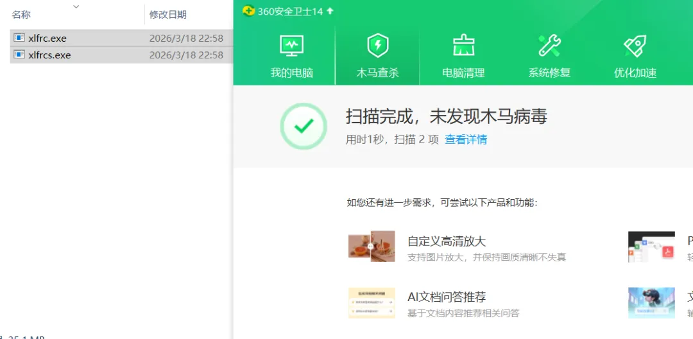Viewport: 693px width, 339px height.
Task: Click the xlfrc.exe file icon
Action: pos(19,38)
